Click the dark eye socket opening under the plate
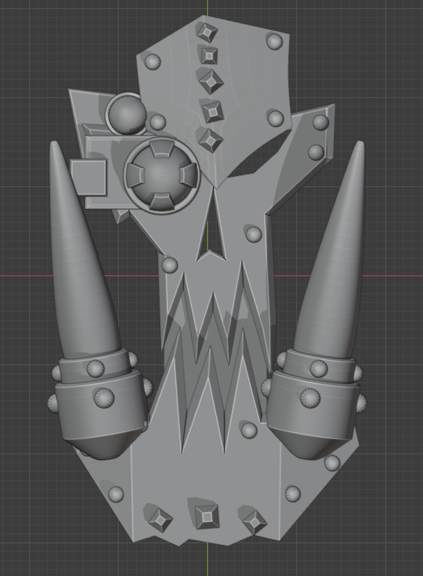 coord(259,155)
